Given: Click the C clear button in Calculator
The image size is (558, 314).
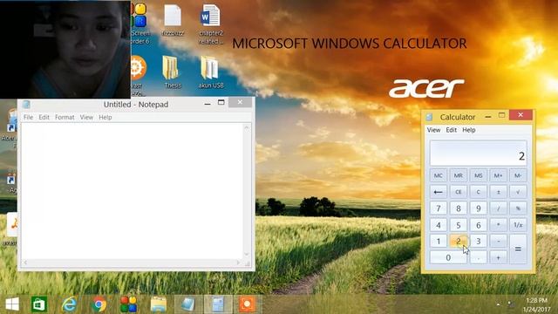Looking at the screenshot, I should pyautogui.click(x=479, y=192).
